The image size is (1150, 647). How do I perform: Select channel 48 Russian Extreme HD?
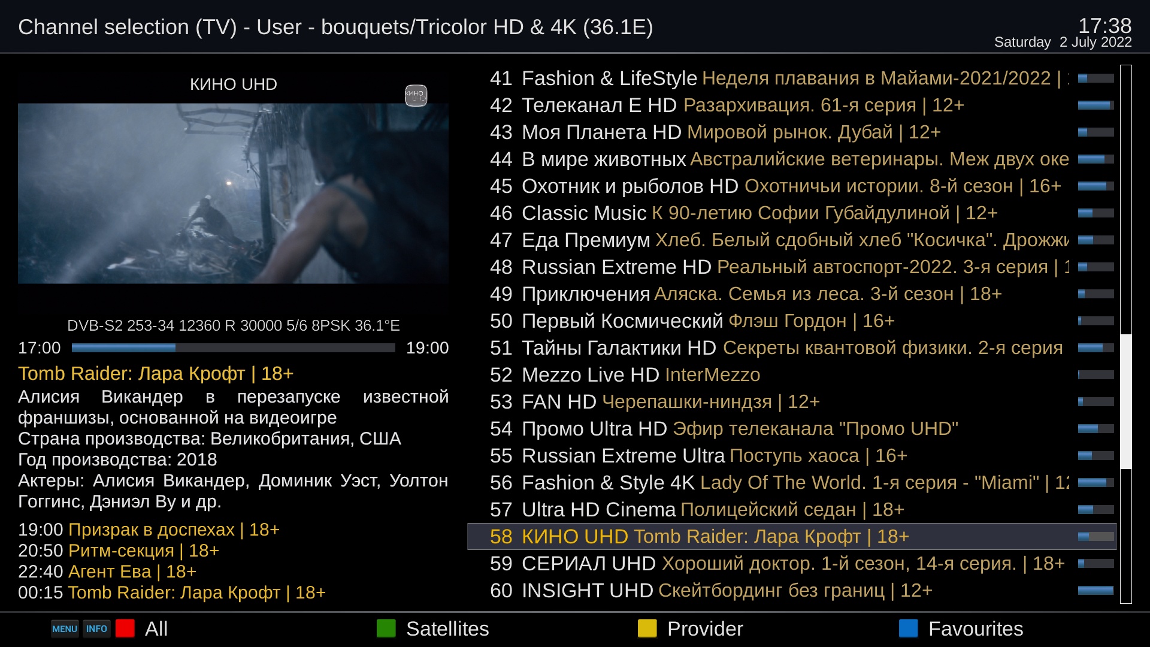(792, 267)
